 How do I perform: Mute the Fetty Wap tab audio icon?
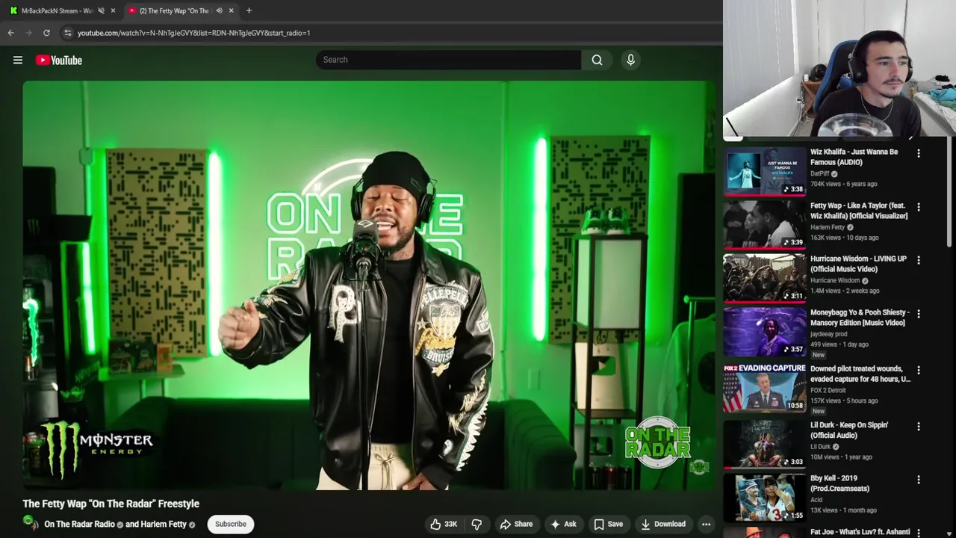pyautogui.click(x=219, y=10)
